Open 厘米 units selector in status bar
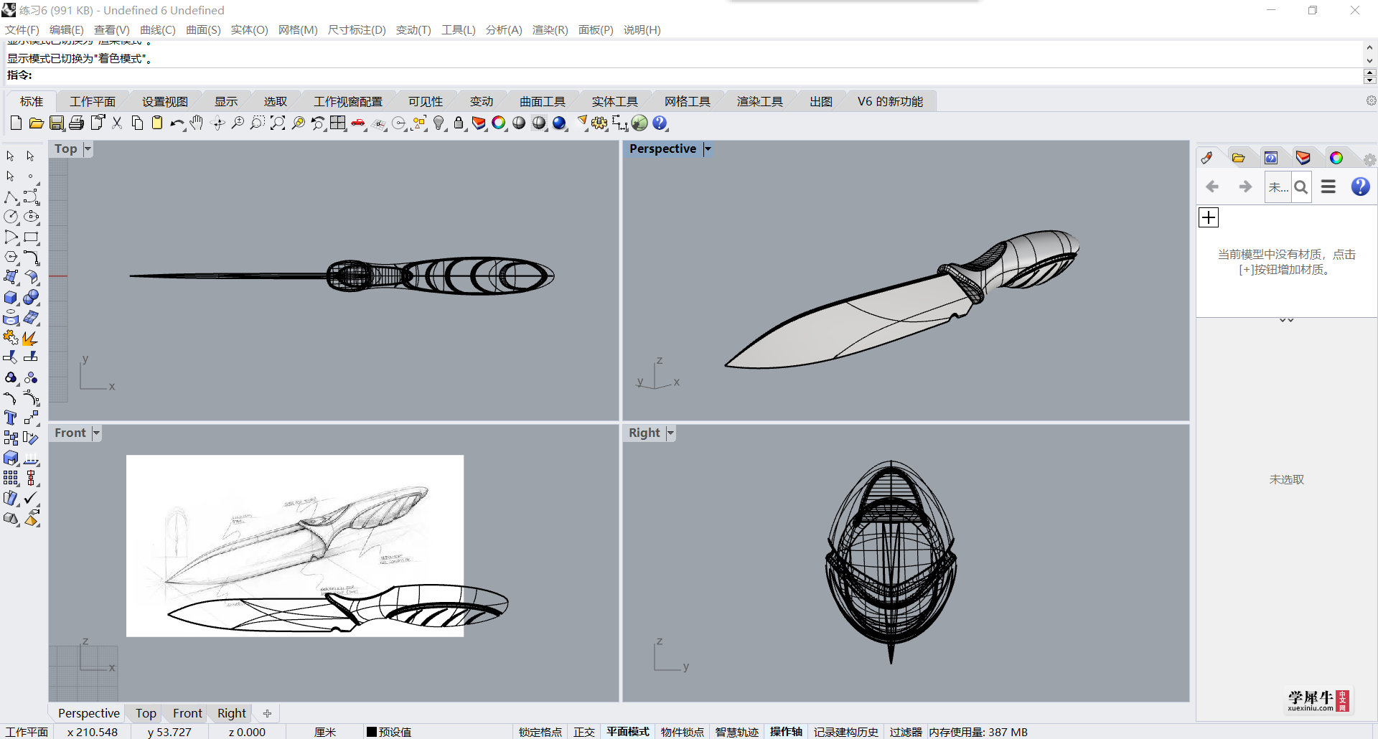Image resolution: width=1378 pixels, height=739 pixels. click(325, 732)
